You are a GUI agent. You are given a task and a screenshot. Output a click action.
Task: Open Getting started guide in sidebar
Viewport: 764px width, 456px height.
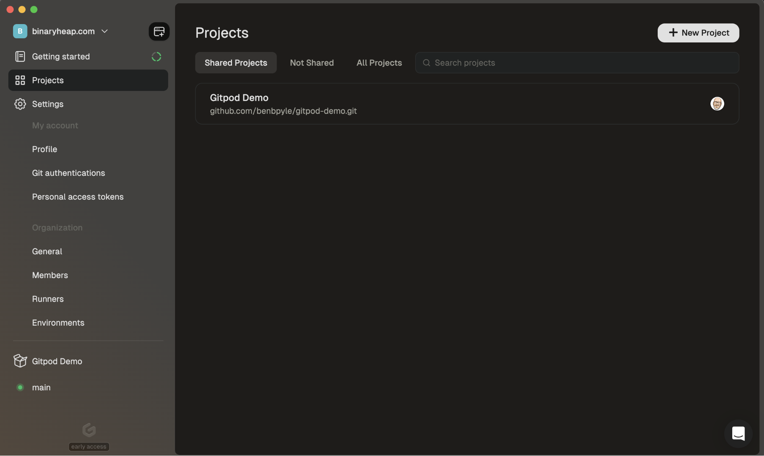click(61, 57)
